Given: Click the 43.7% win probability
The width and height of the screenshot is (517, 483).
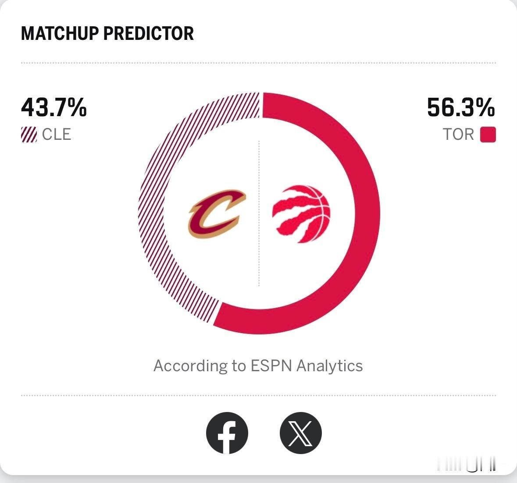Looking at the screenshot, I should coord(54,107).
